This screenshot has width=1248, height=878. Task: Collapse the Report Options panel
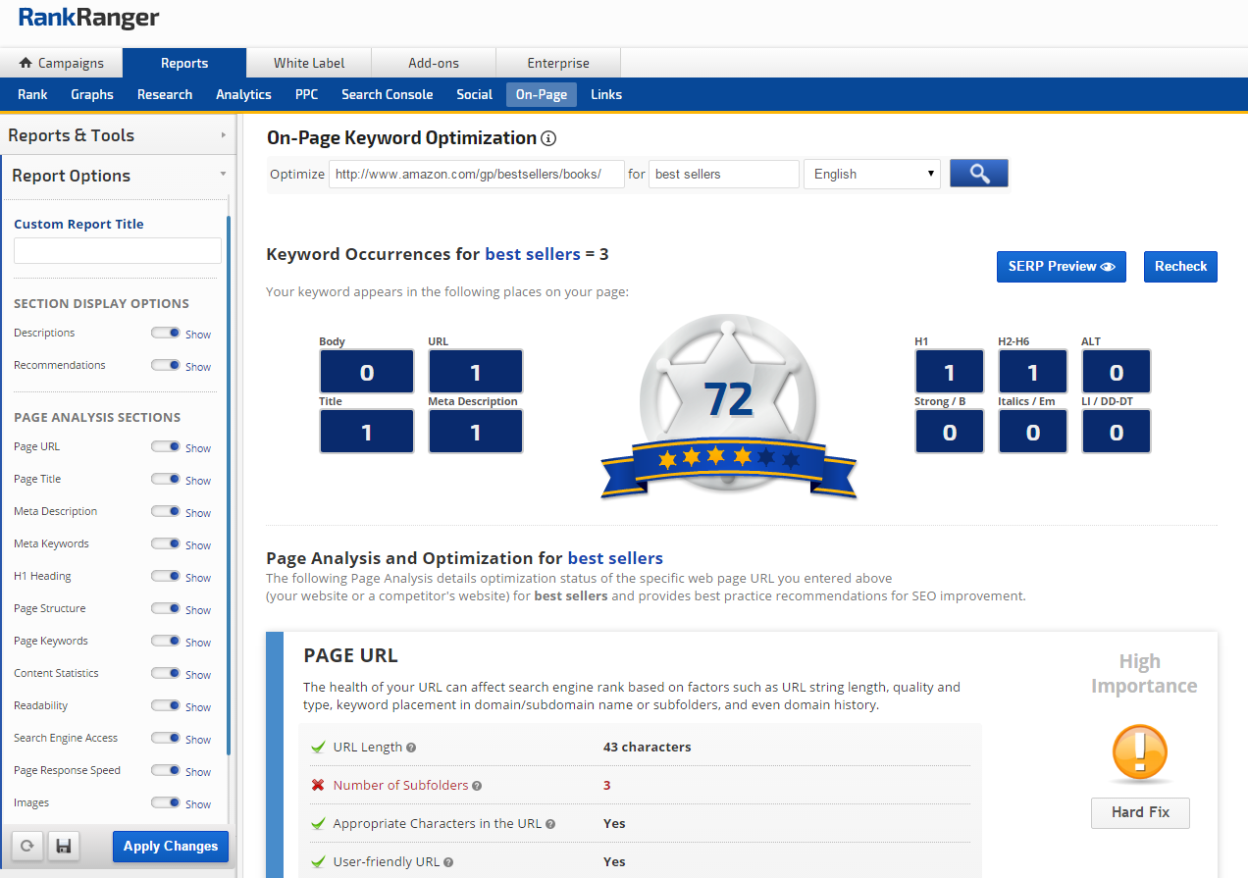118,176
